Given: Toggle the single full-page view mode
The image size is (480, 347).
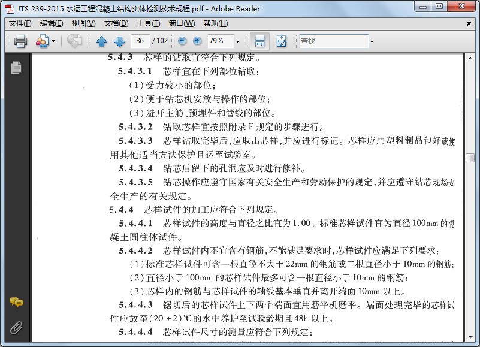Looking at the screenshot, I should (x=281, y=41).
